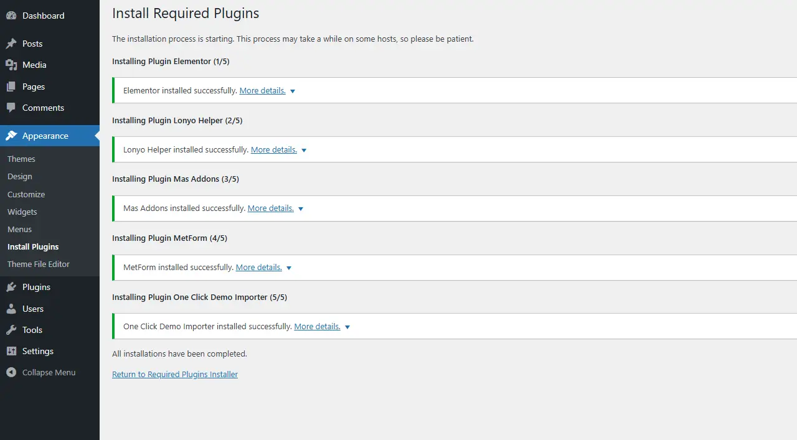This screenshot has width=797, height=440.
Task: Click 'Installing Plugin Elementor (1/5)' text
Action: pos(171,61)
